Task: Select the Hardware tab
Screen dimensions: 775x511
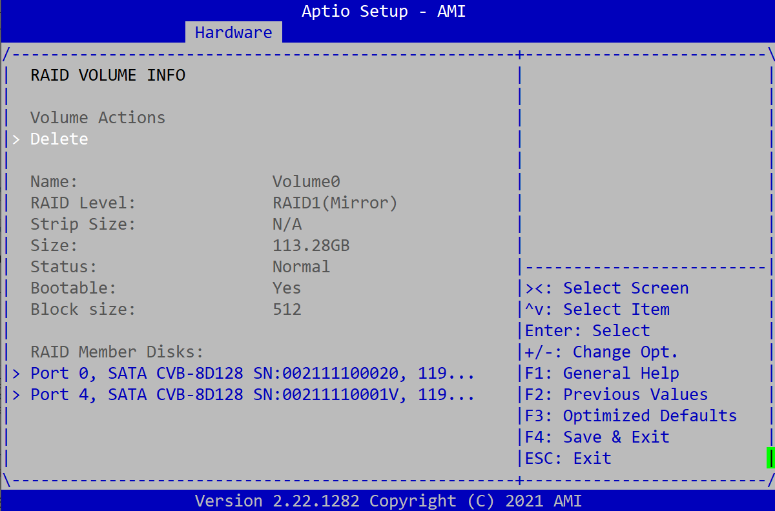Action: pos(233,32)
